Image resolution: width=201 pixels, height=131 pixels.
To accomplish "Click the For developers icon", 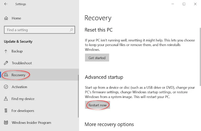I will [x=6, y=111].
